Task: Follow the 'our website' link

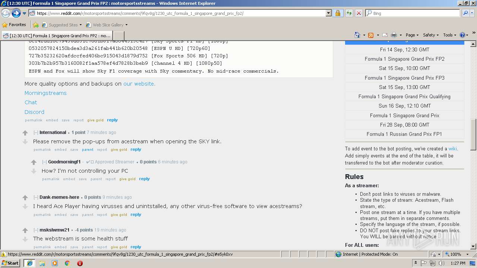Action: [139, 84]
